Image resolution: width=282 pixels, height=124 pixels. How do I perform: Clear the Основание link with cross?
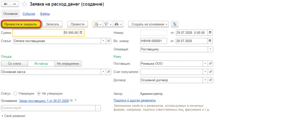tap(75, 100)
